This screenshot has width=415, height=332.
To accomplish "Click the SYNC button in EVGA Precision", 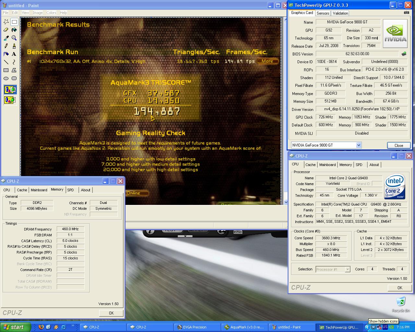I will [238, 232].
